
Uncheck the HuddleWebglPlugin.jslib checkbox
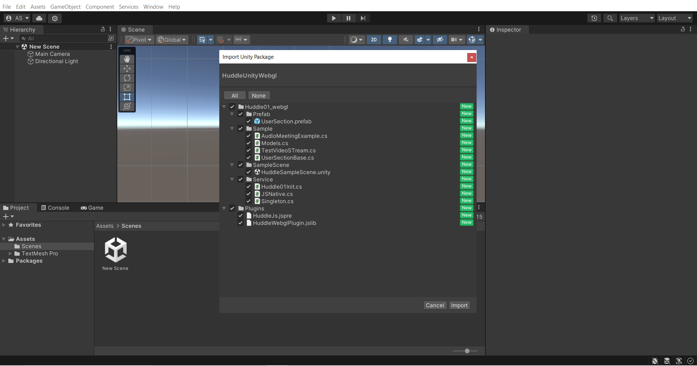240,223
